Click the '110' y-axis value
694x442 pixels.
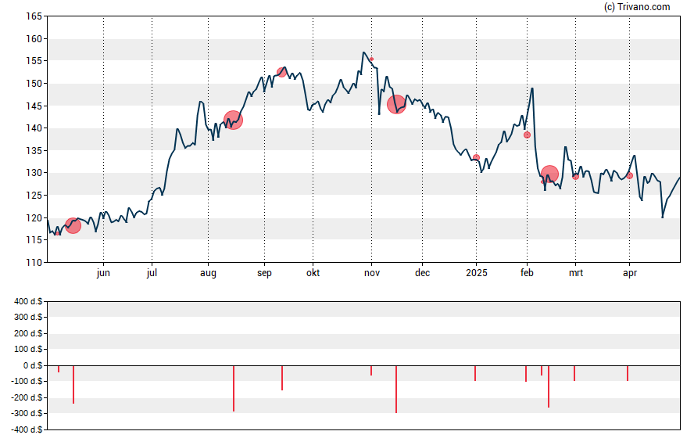coord(34,262)
